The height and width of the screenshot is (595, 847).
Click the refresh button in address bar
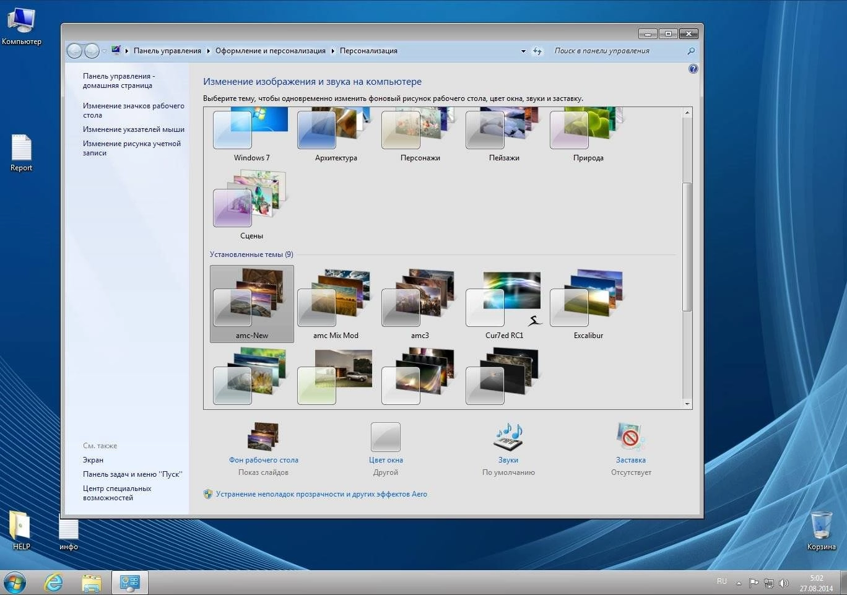[x=537, y=51]
